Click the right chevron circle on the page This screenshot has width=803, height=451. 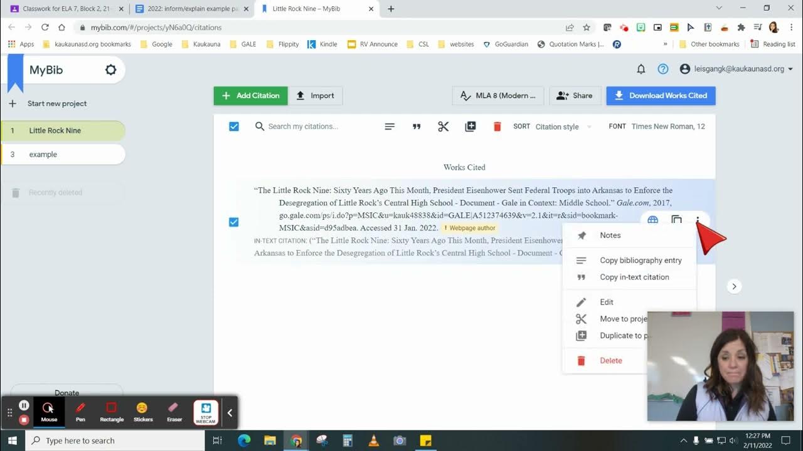click(734, 286)
